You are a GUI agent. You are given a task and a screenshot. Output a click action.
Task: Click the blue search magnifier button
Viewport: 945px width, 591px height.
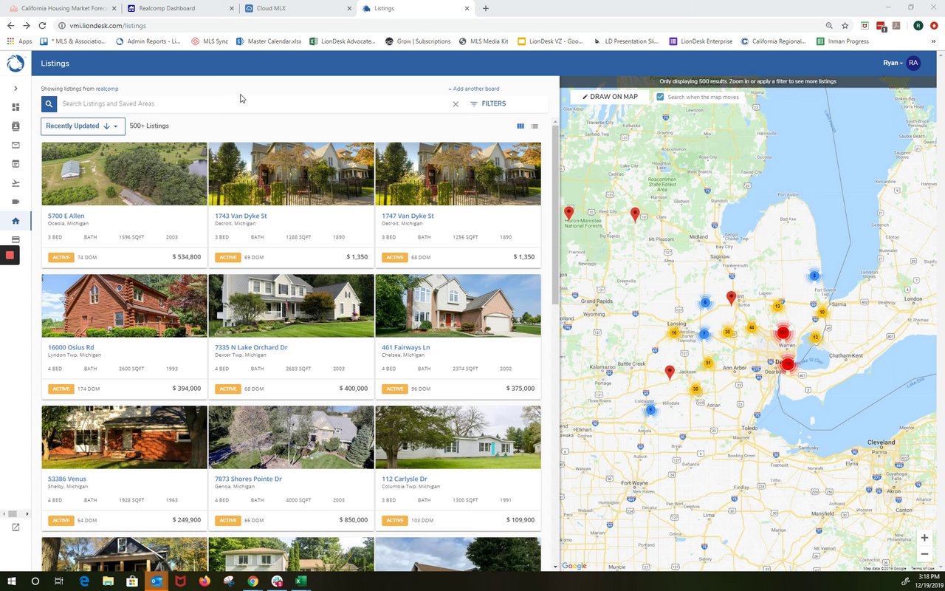[49, 104]
